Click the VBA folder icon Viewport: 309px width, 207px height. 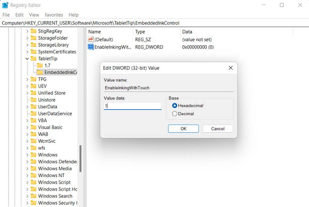(34, 121)
